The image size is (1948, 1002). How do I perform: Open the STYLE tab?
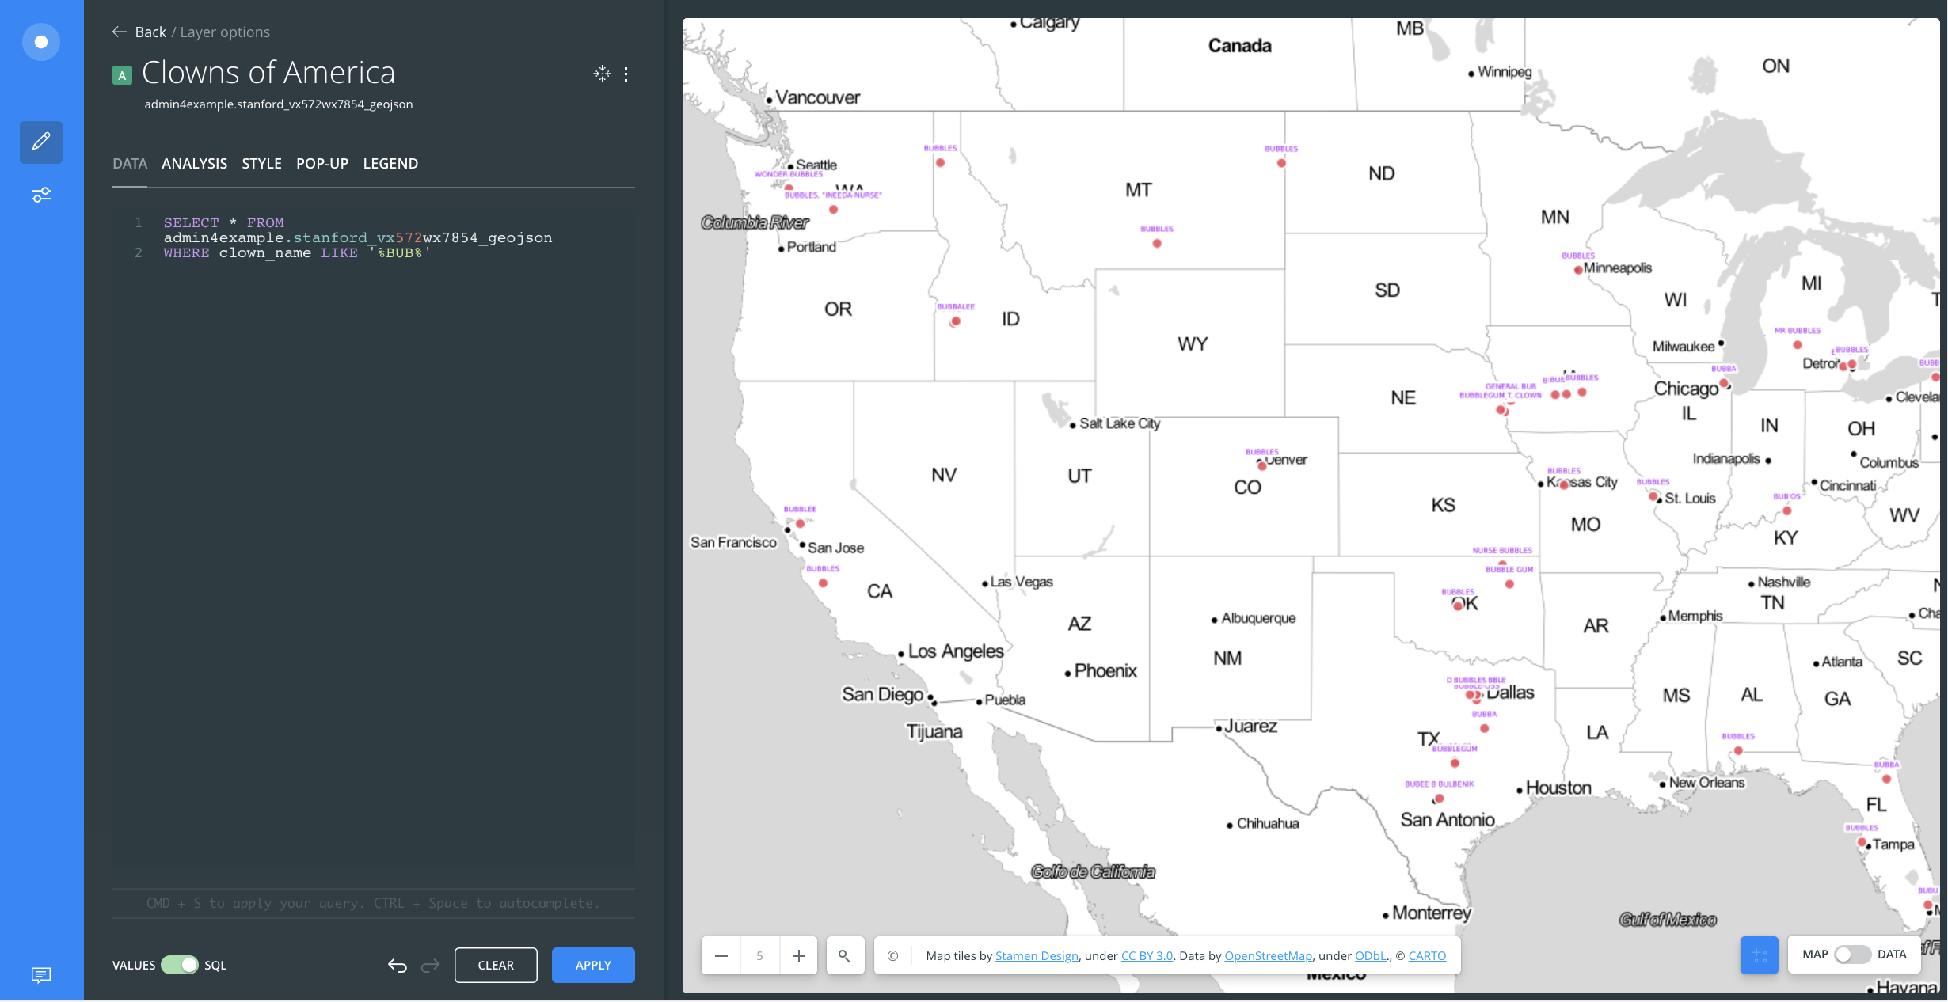click(261, 164)
